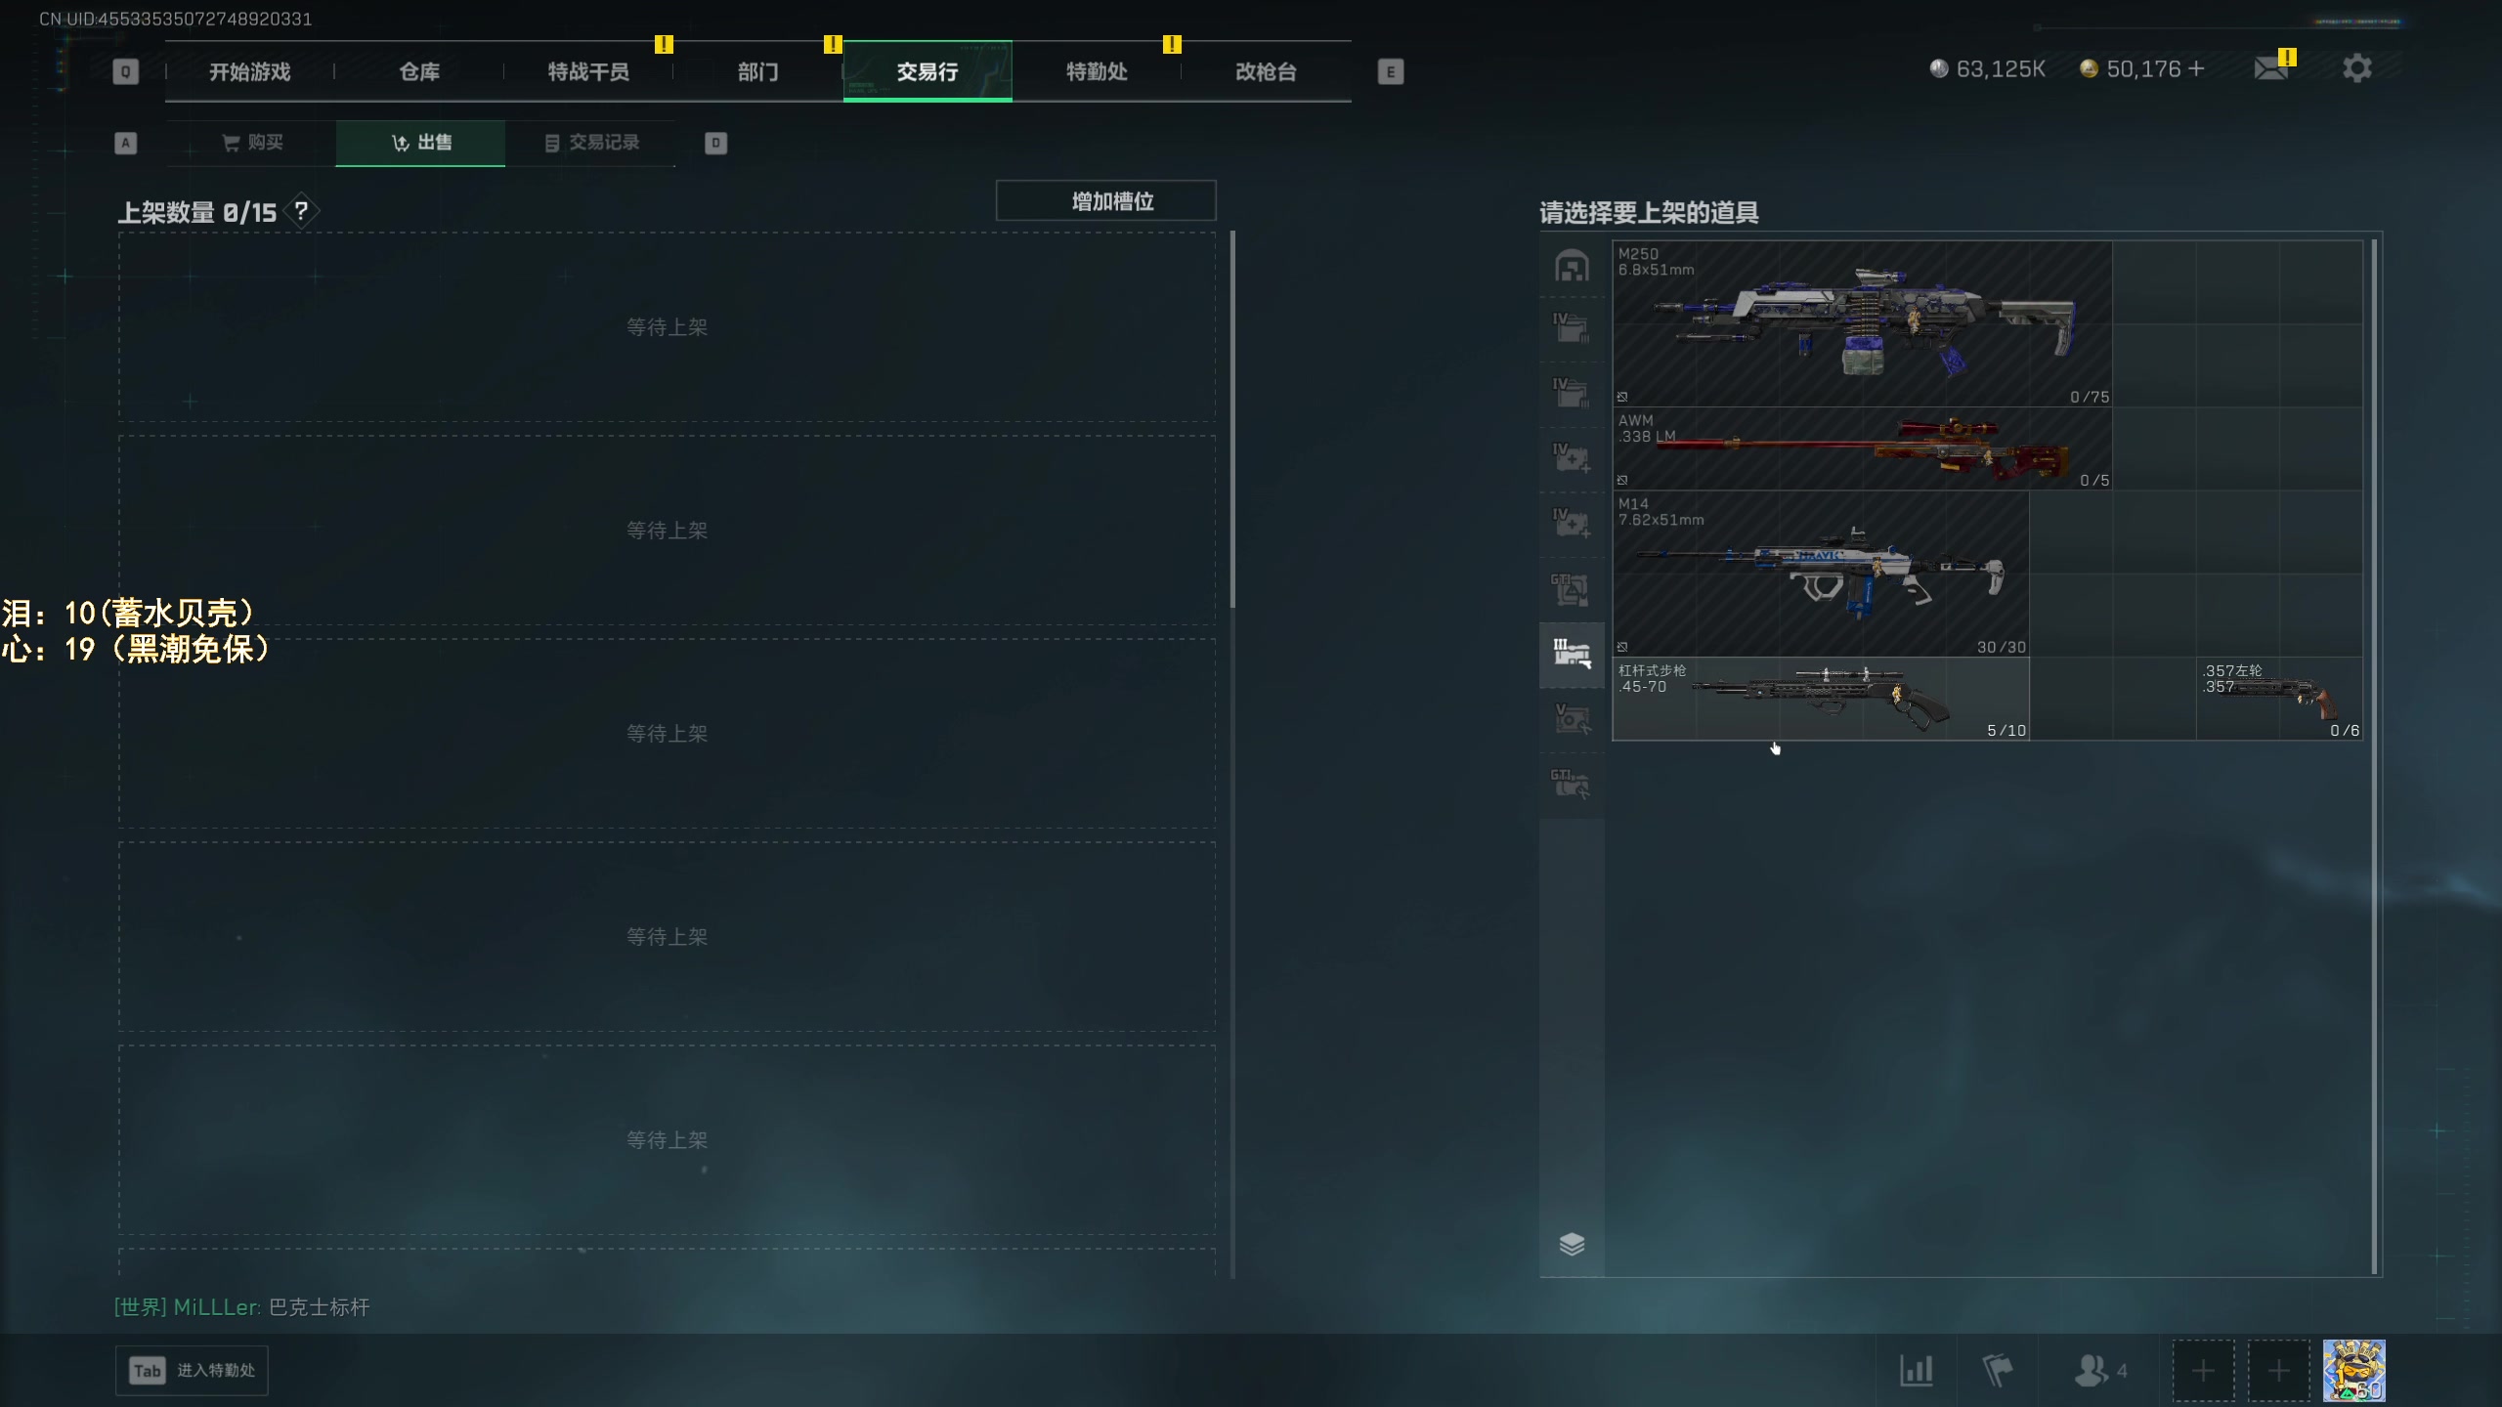Viewport: 2502px width, 1407px height.
Task: Open the mail envelope icon
Action: tap(2270, 68)
